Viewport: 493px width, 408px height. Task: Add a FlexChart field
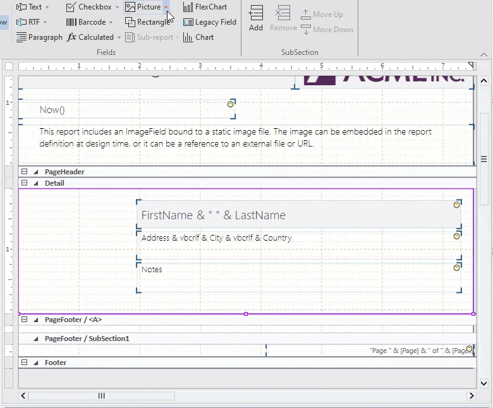tap(205, 7)
